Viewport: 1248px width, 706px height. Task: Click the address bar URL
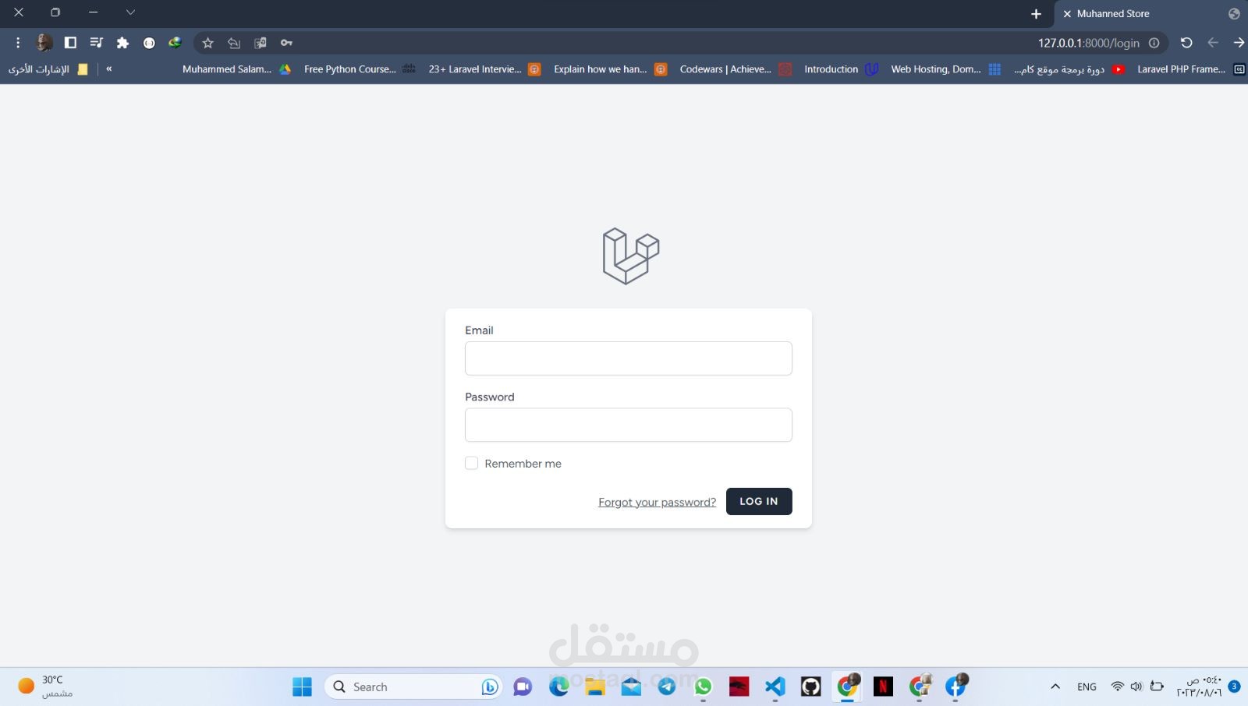(1088, 43)
